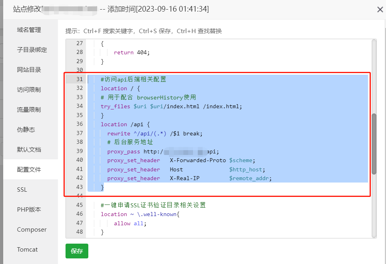386x264 pixels.
Task: Click the editor's vertical scrollbar thumb
Action: click(374, 144)
